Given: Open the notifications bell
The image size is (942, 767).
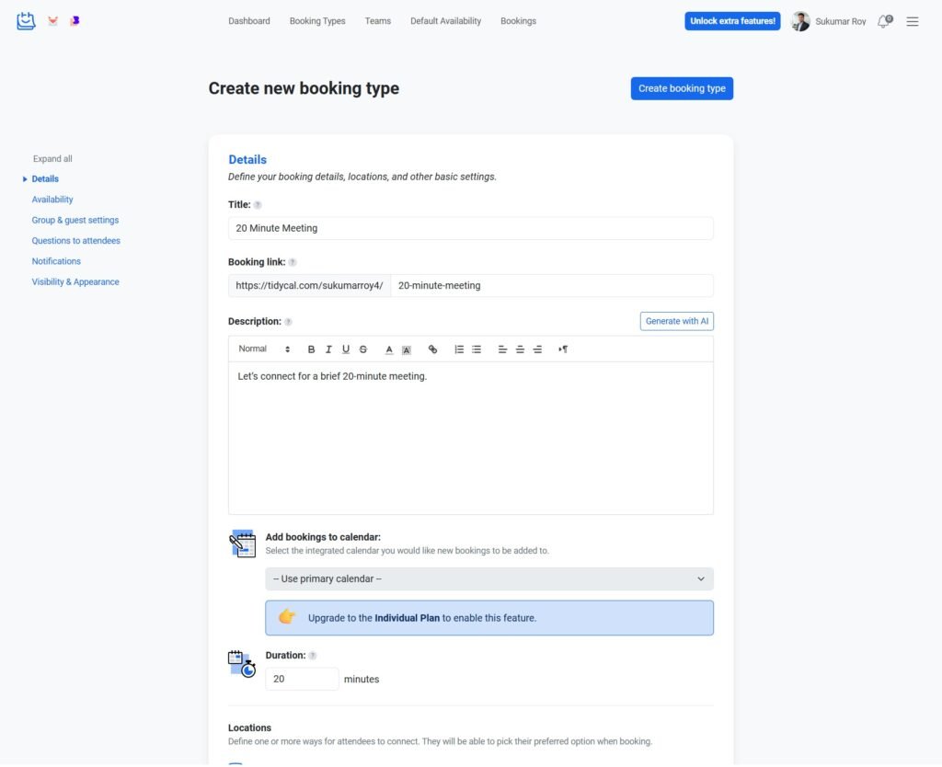Looking at the screenshot, I should pyautogui.click(x=883, y=21).
